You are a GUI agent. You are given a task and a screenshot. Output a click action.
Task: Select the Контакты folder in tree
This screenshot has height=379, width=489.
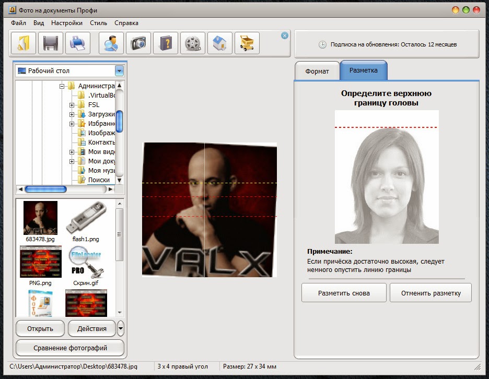click(97, 142)
